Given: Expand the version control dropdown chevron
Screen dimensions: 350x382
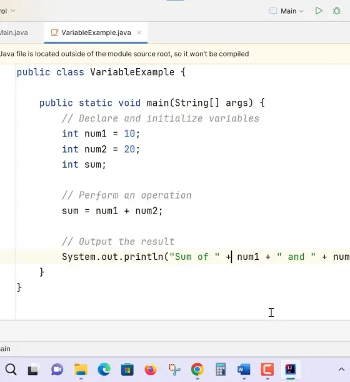Looking at the screenshot, I should tap(13, 11).
